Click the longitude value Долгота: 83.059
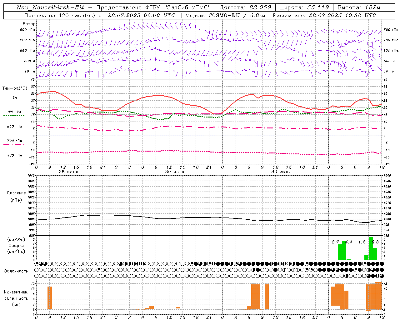This screenshot has height=320, width=400. 246,7
